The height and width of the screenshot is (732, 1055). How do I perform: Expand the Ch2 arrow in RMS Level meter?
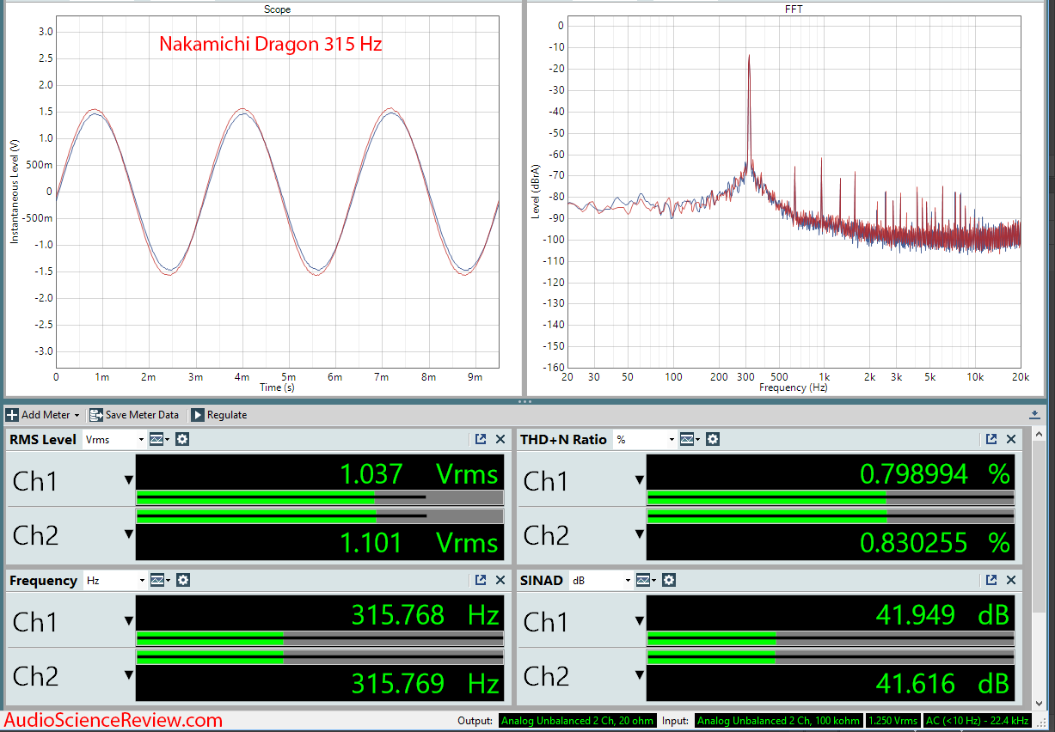click(x=129, y=534)
